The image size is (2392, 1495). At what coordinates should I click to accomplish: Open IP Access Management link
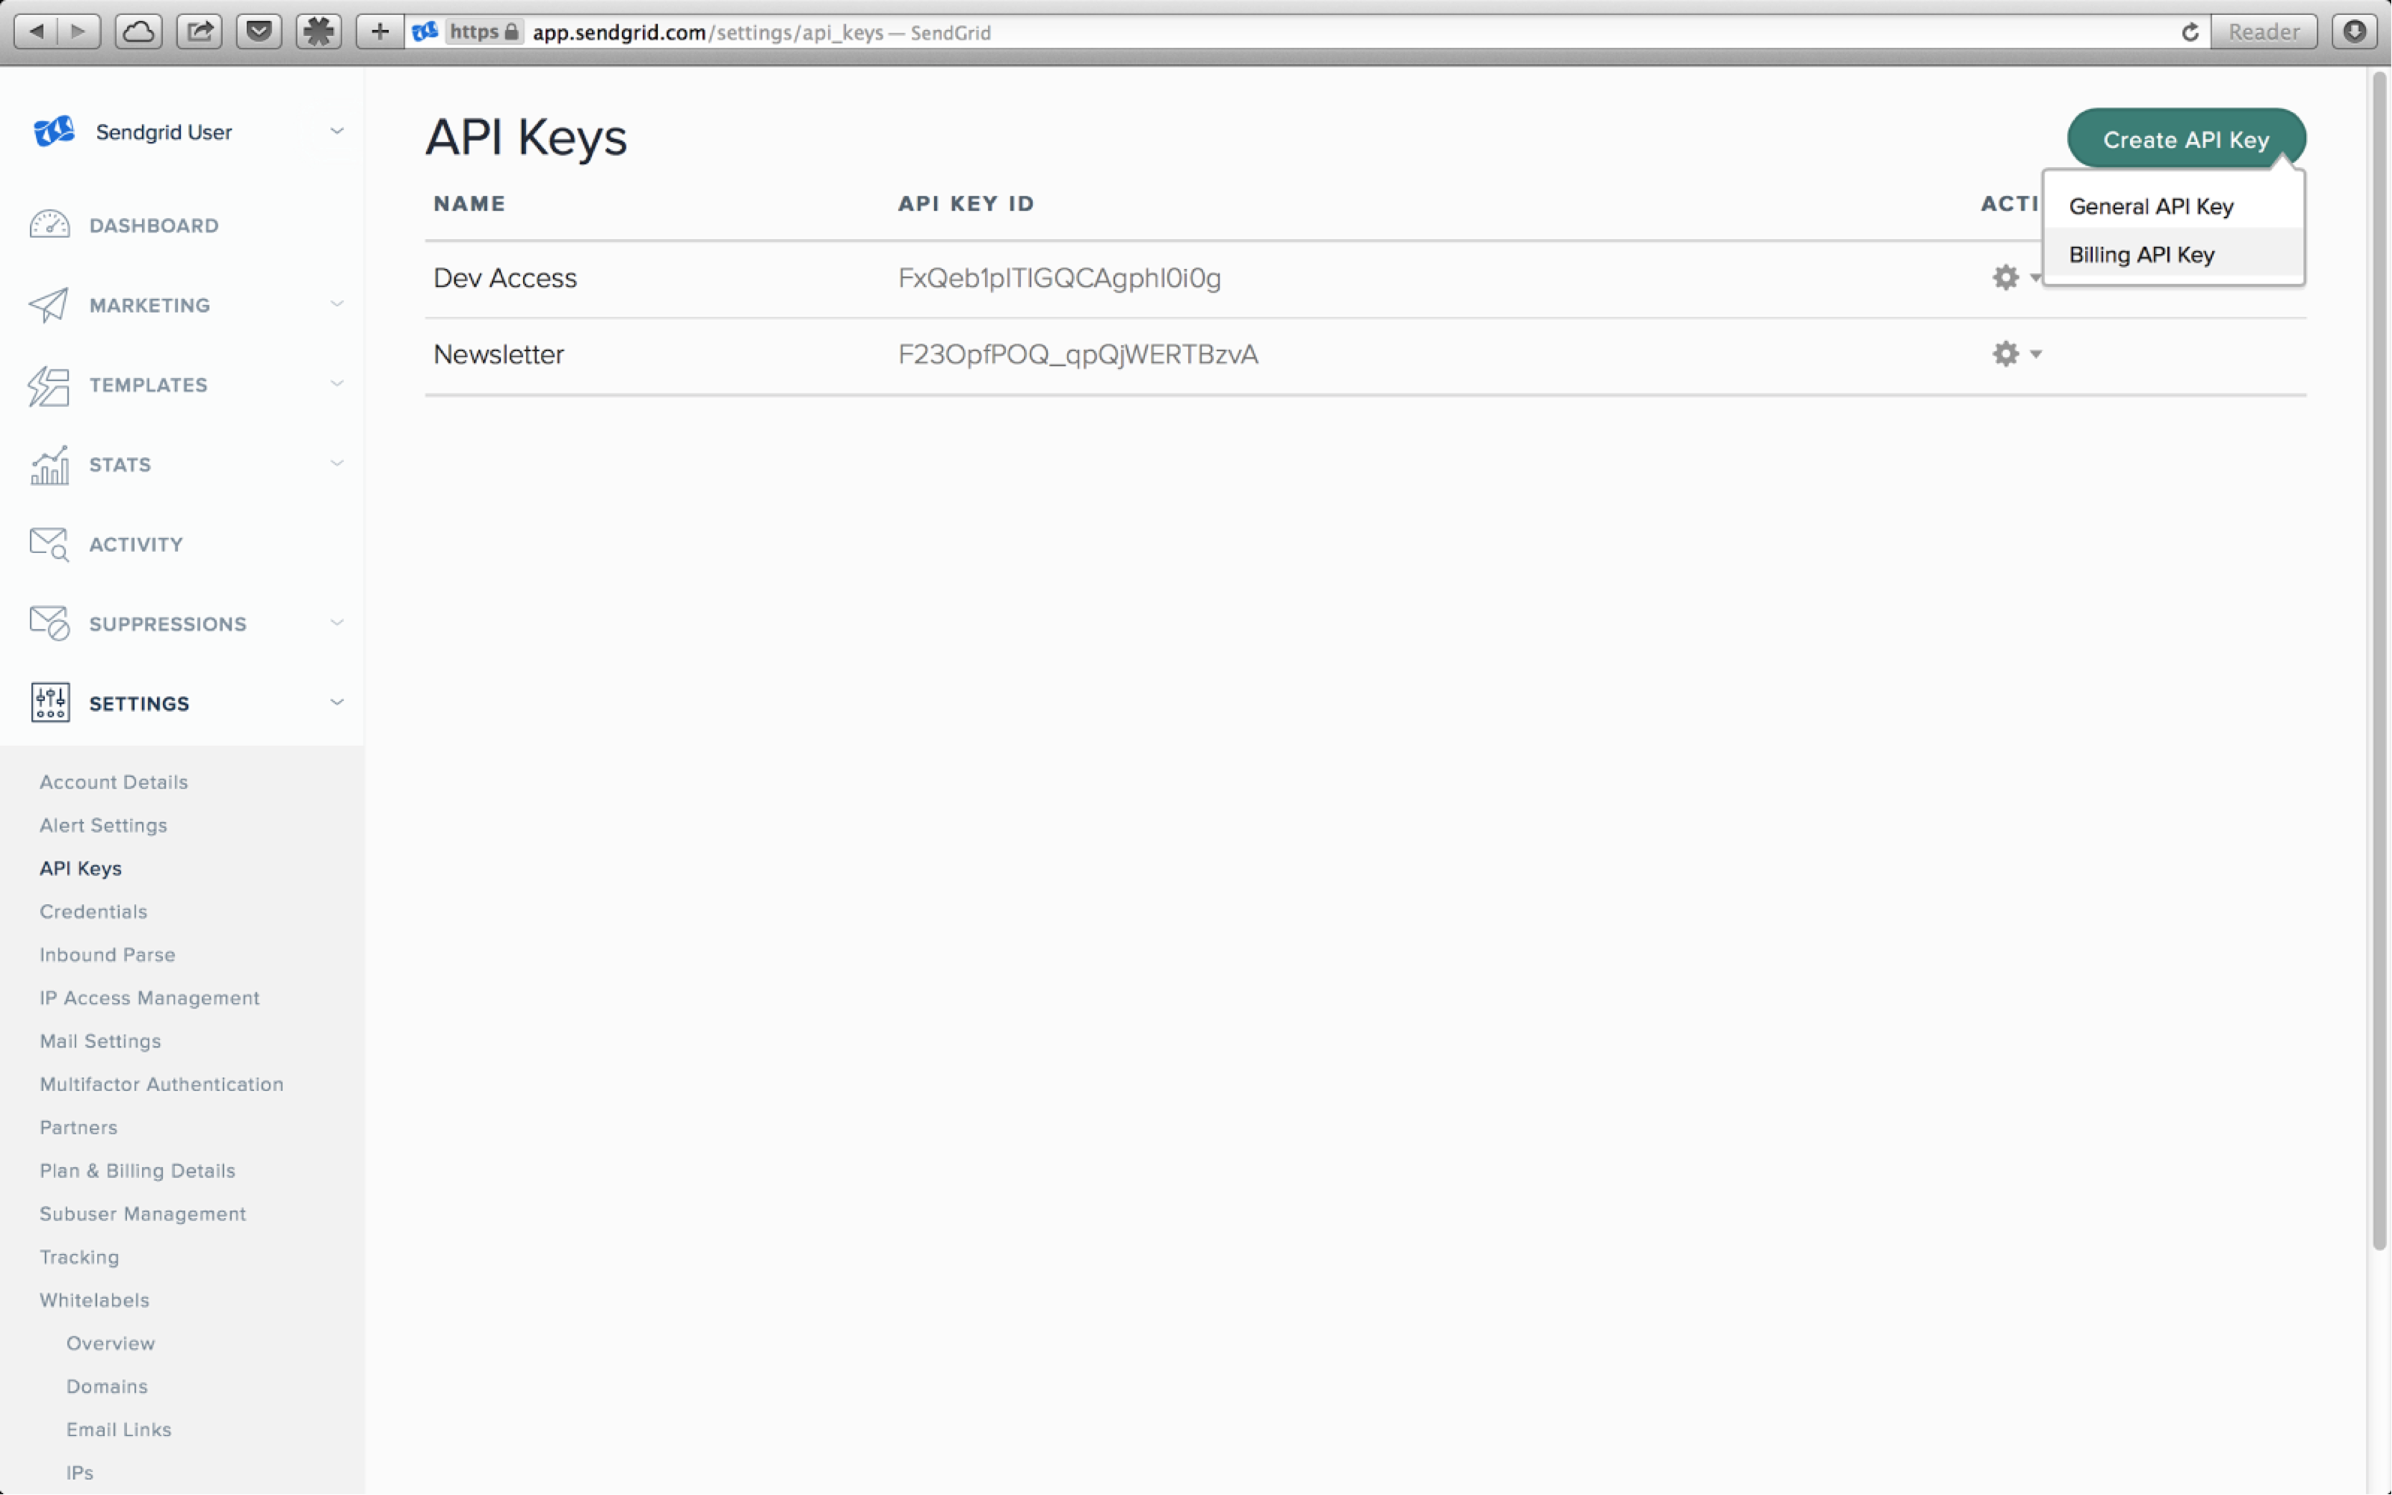pyautogui.click(x=149, y=998)
